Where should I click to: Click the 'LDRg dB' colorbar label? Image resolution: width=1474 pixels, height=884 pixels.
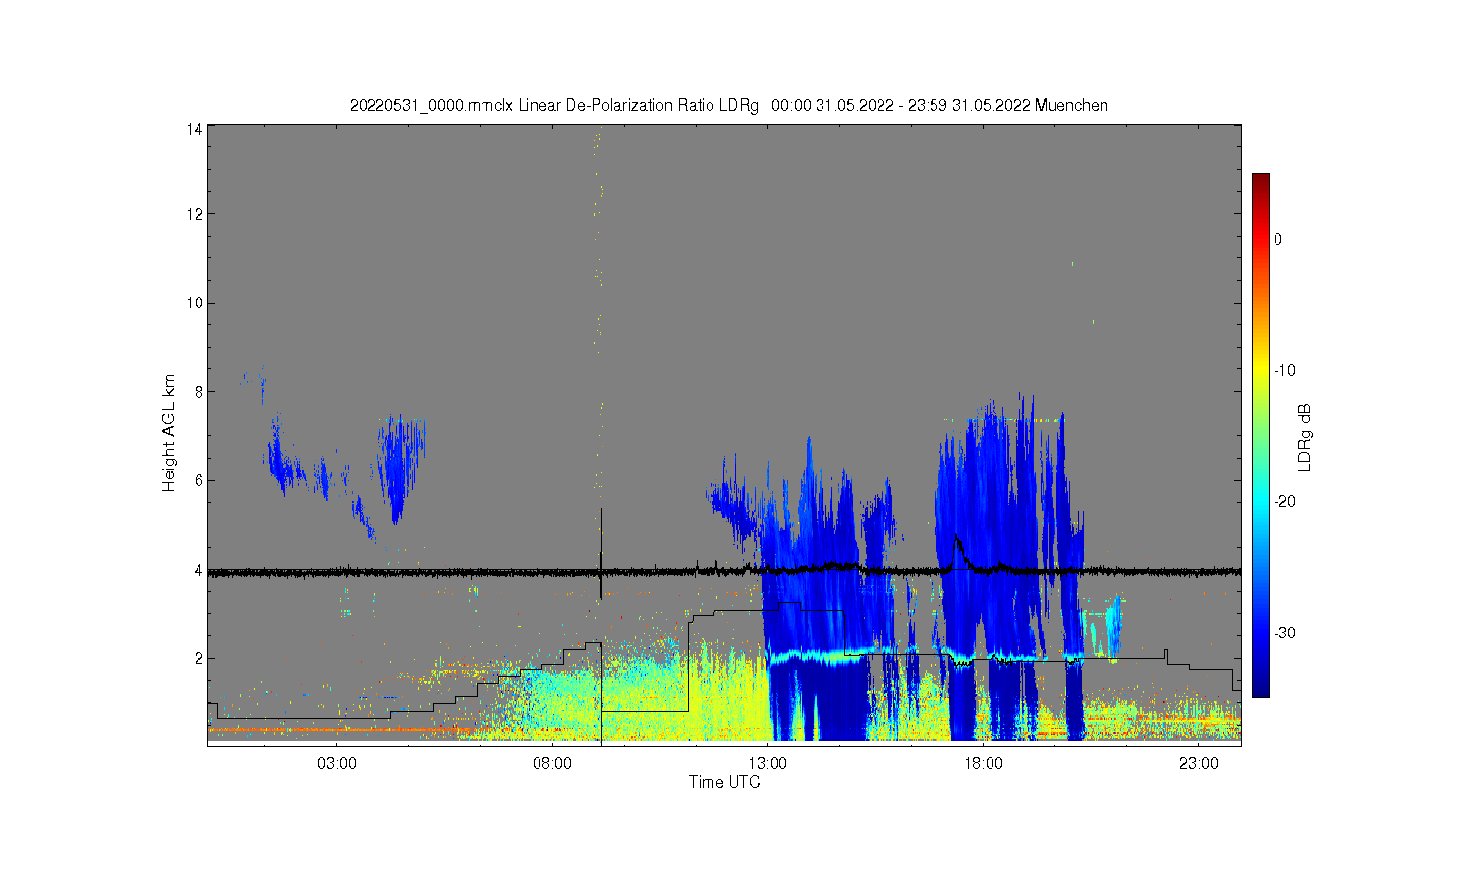click(1305, 437)
